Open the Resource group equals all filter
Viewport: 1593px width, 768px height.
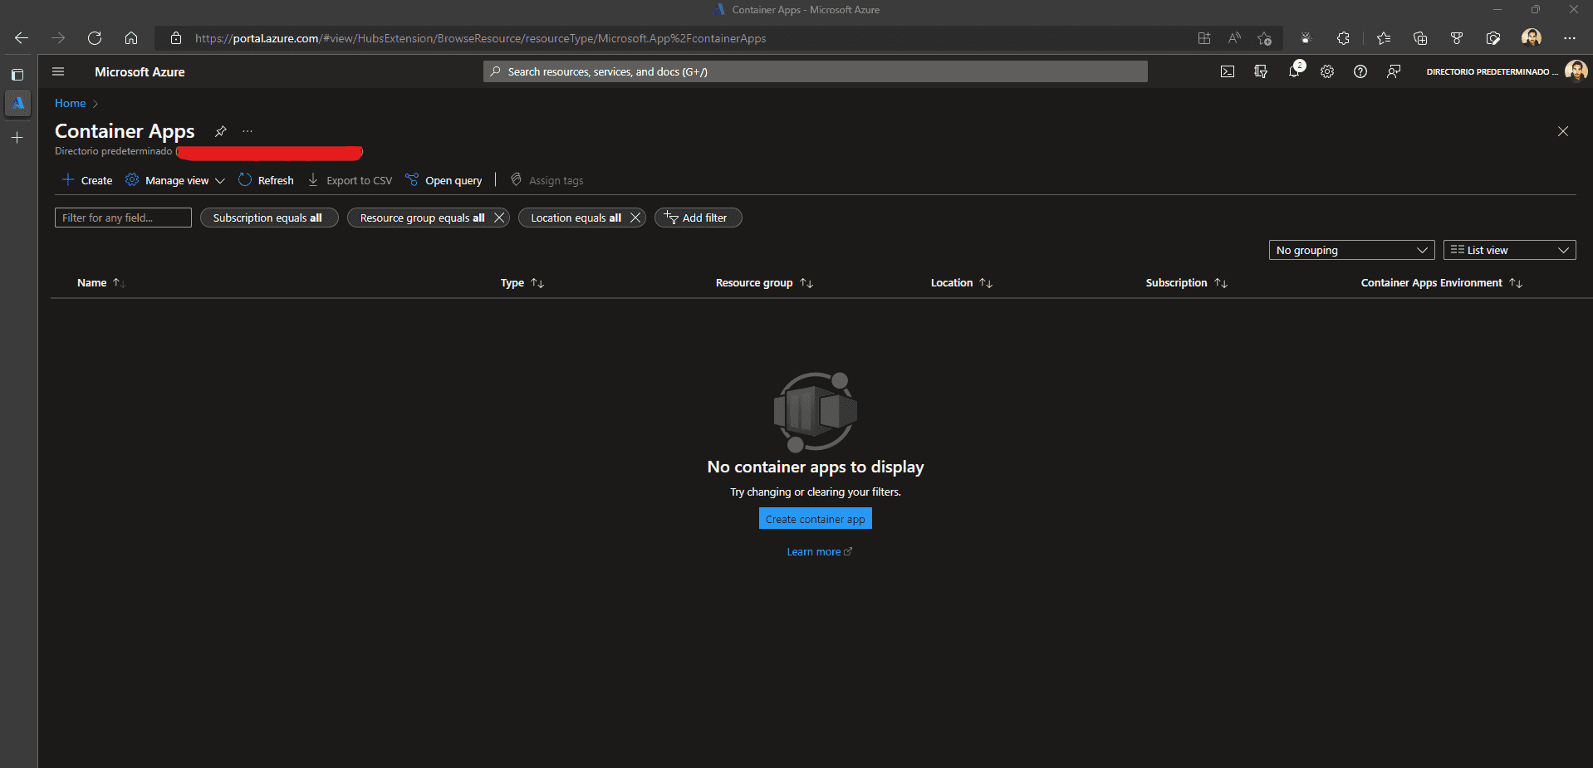point(420,218)
